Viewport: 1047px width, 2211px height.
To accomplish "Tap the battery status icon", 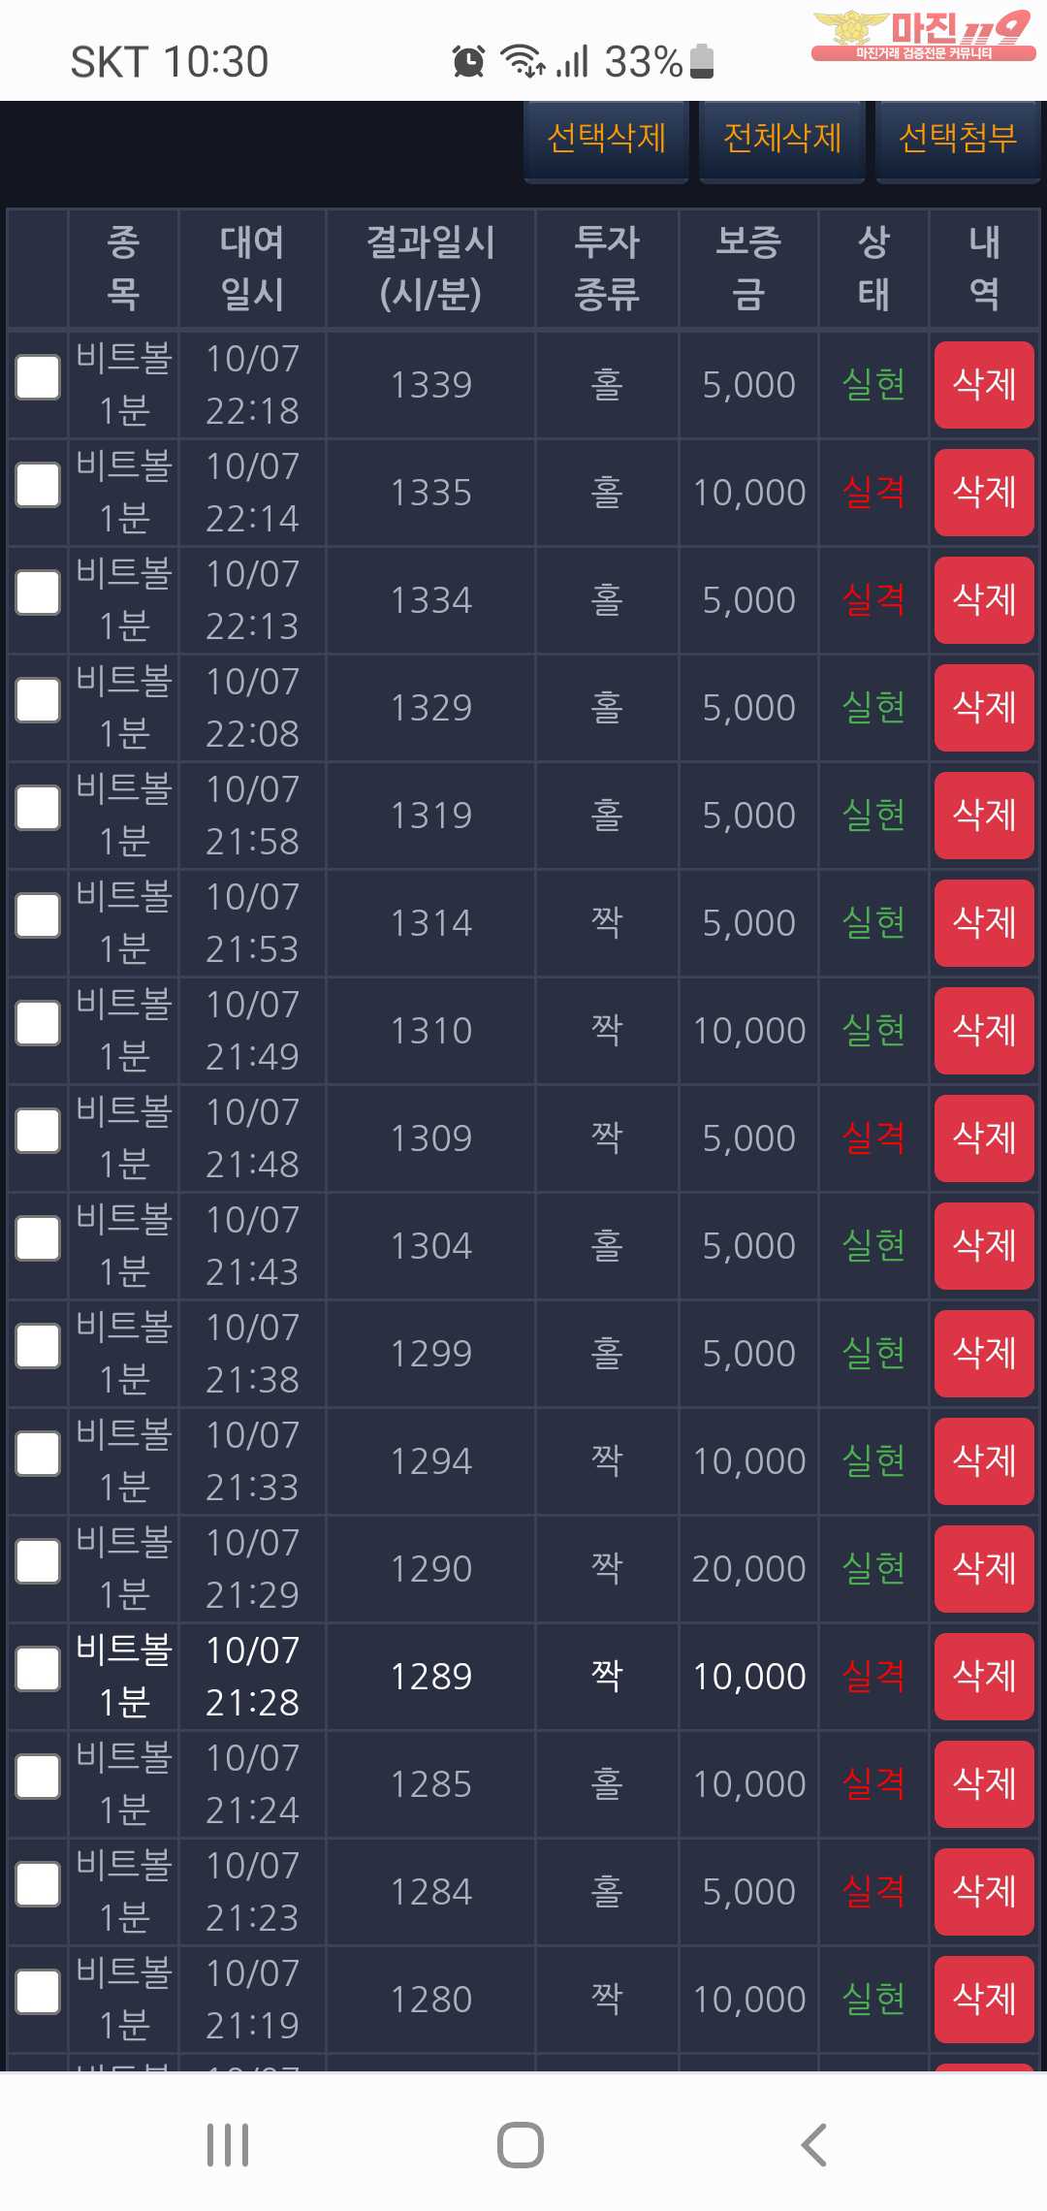I will (701, 61).
